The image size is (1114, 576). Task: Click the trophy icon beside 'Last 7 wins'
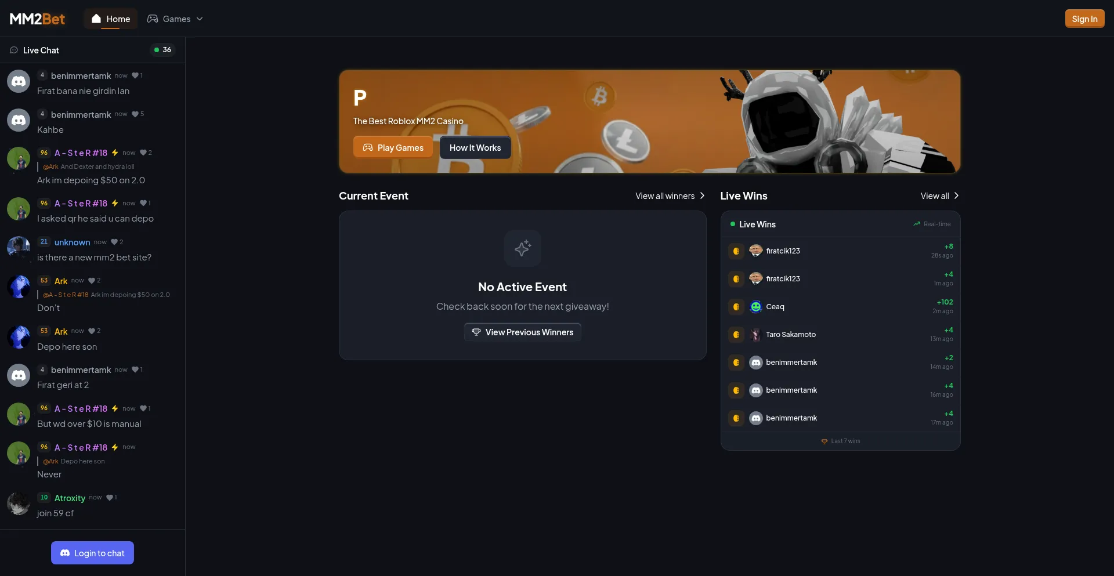pyautogui.click(x=824, y=441)
